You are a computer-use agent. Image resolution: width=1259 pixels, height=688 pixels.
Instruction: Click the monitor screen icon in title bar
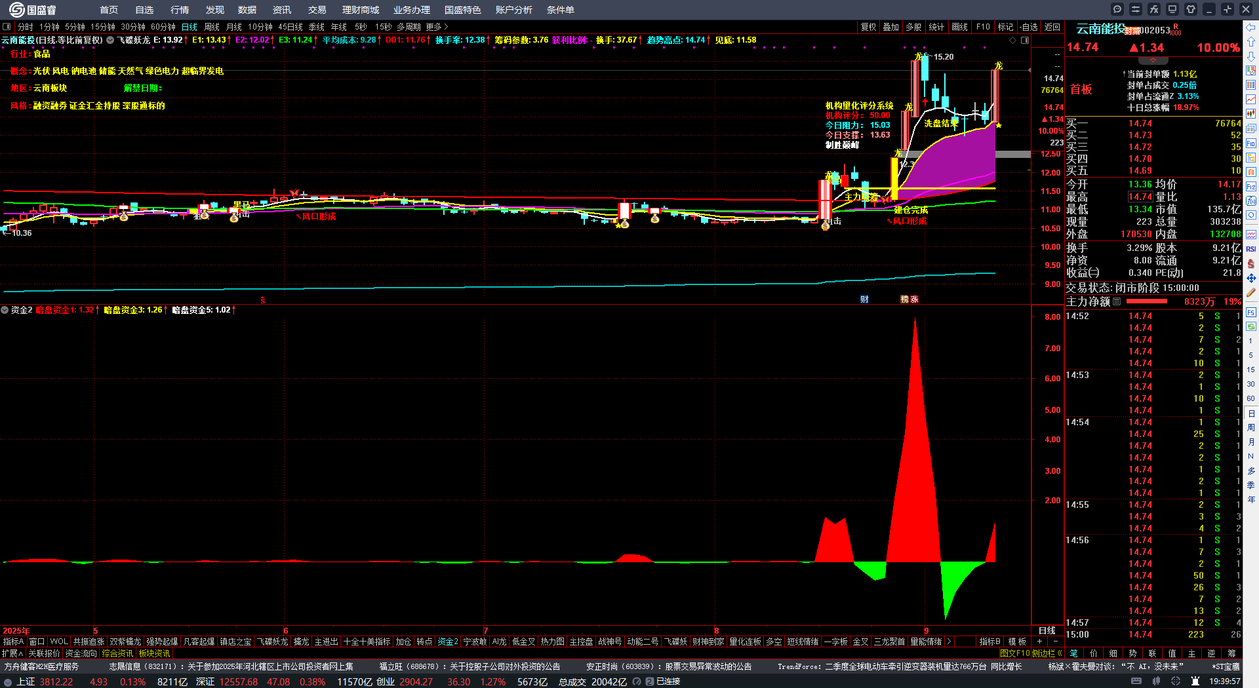1172,9
